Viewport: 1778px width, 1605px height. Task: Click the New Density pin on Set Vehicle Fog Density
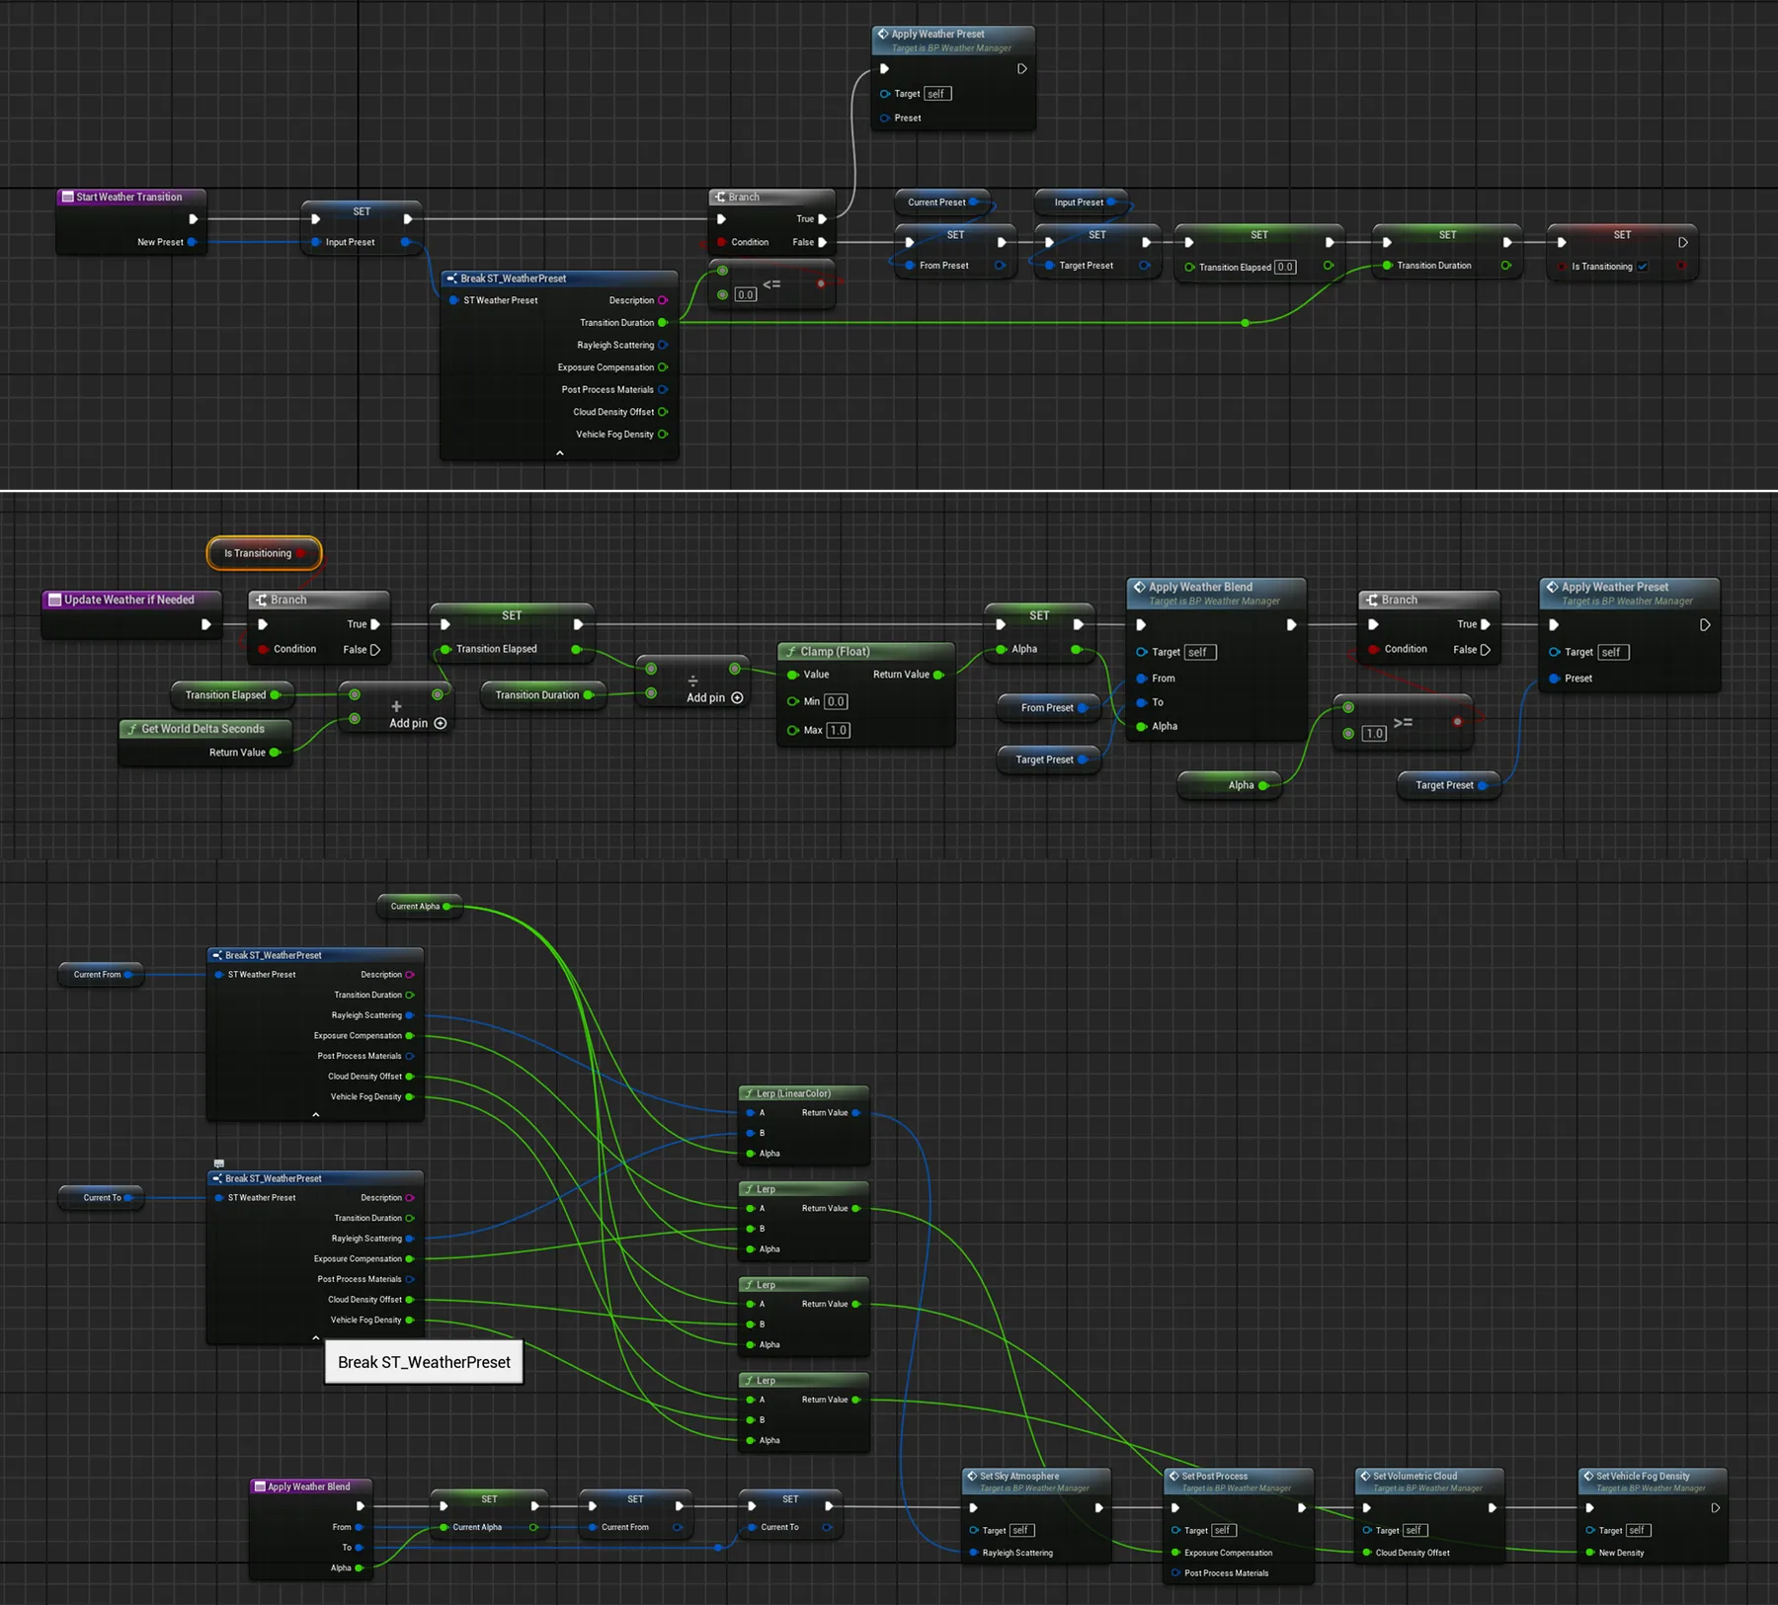(1590, 1553)
